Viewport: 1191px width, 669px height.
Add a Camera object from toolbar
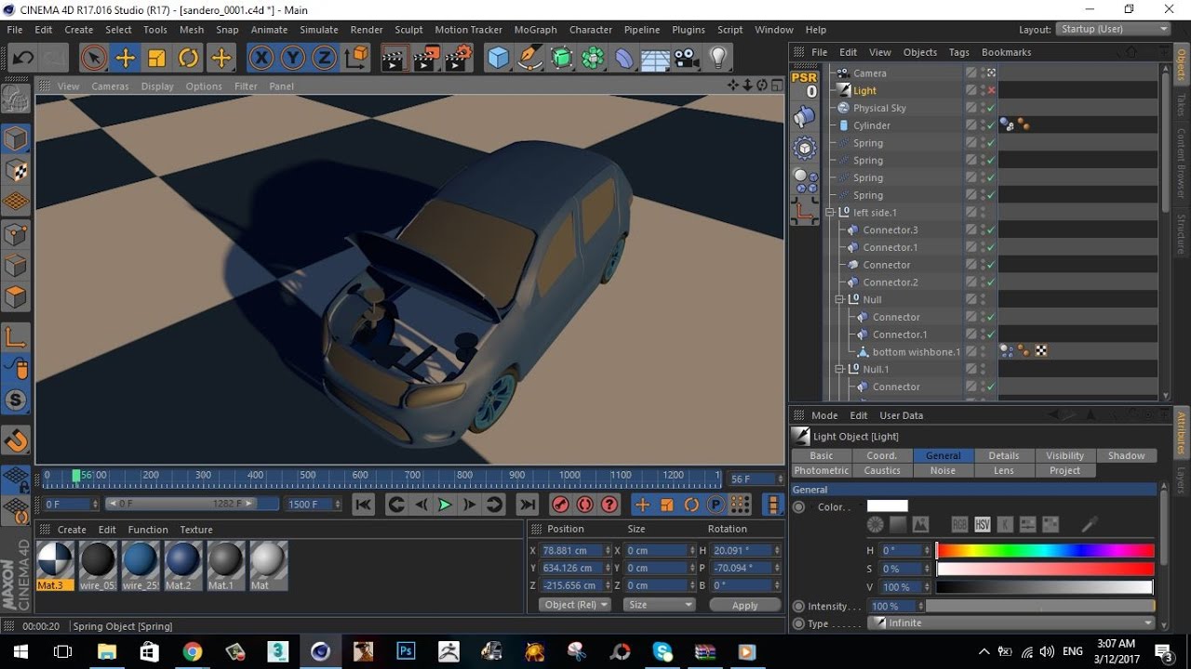[x=687, y=59]
